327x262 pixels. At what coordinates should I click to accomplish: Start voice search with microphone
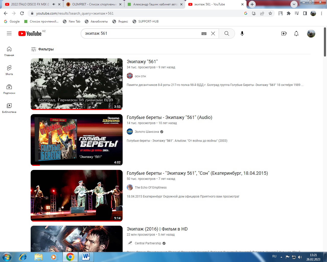(242, 34)
